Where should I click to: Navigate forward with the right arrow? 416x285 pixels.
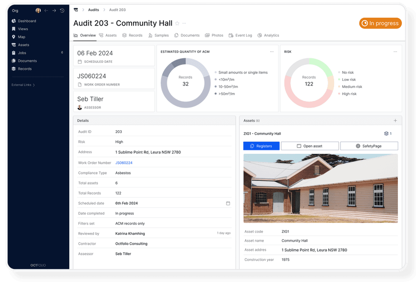pos(54,11)
